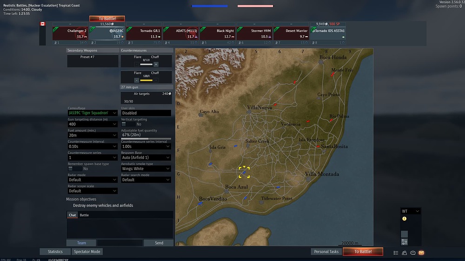
Task: Click the red enemy marker near VillaNueva
Action: coord(275,104)
